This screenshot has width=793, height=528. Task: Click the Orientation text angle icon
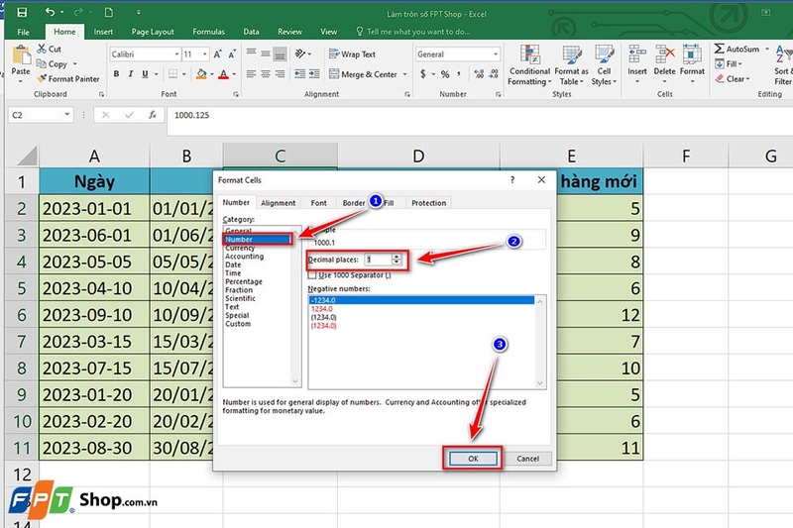[300, 53]
